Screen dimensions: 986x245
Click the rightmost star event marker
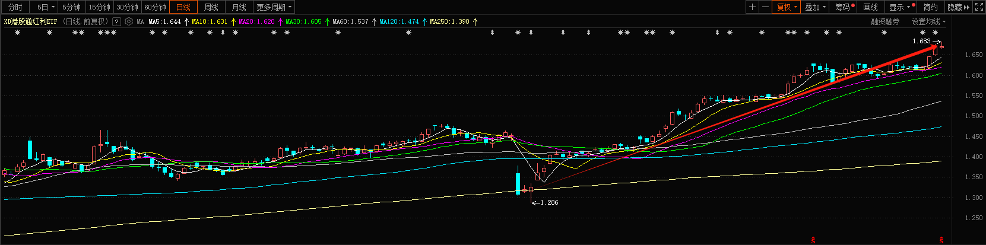936,32
